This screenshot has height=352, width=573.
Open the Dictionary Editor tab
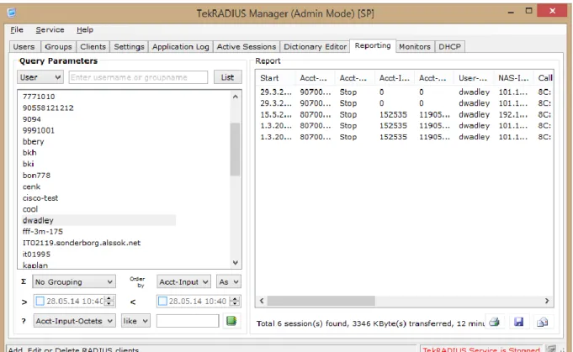pos(315,47)
